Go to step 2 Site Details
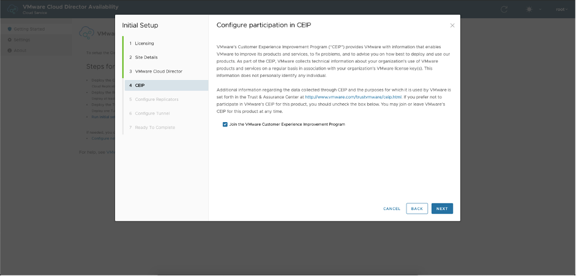The height and width of the screenshot is (276, 576). tap(146, 57)
